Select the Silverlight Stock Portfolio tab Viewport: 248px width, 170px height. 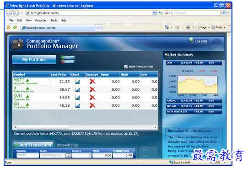58,28
